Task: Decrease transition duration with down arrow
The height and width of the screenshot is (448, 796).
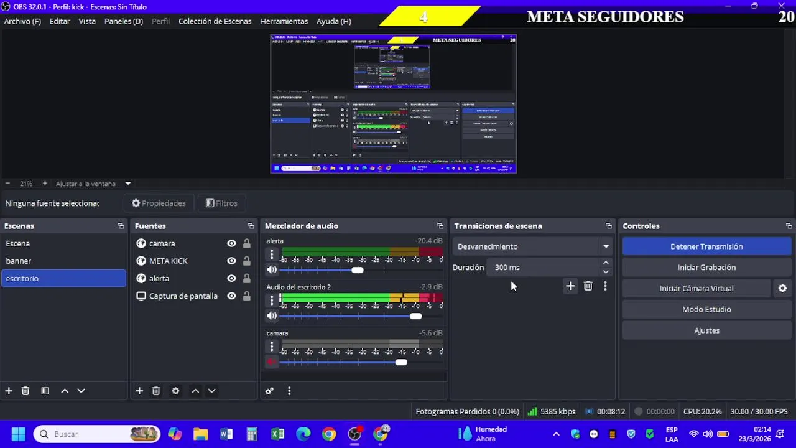Action: 606,272
